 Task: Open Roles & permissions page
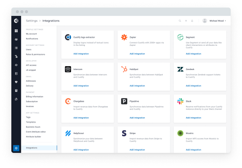[x=36, y=54]
